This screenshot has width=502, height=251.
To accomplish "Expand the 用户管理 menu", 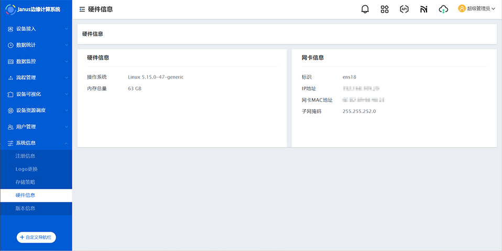I will click(36, 127).
